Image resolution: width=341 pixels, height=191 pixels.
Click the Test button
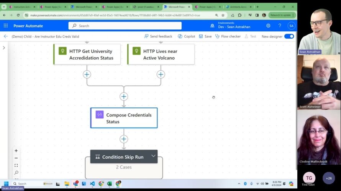[x=250, y=36]
